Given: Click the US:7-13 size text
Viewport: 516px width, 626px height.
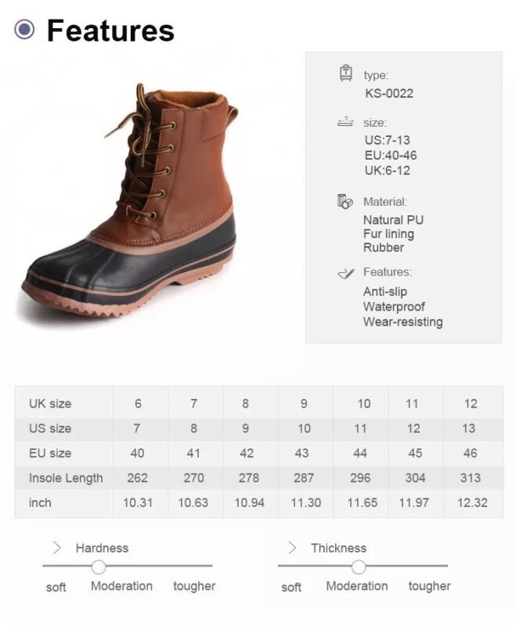Looking at the screenshot, I should click(x=387, y=141).
